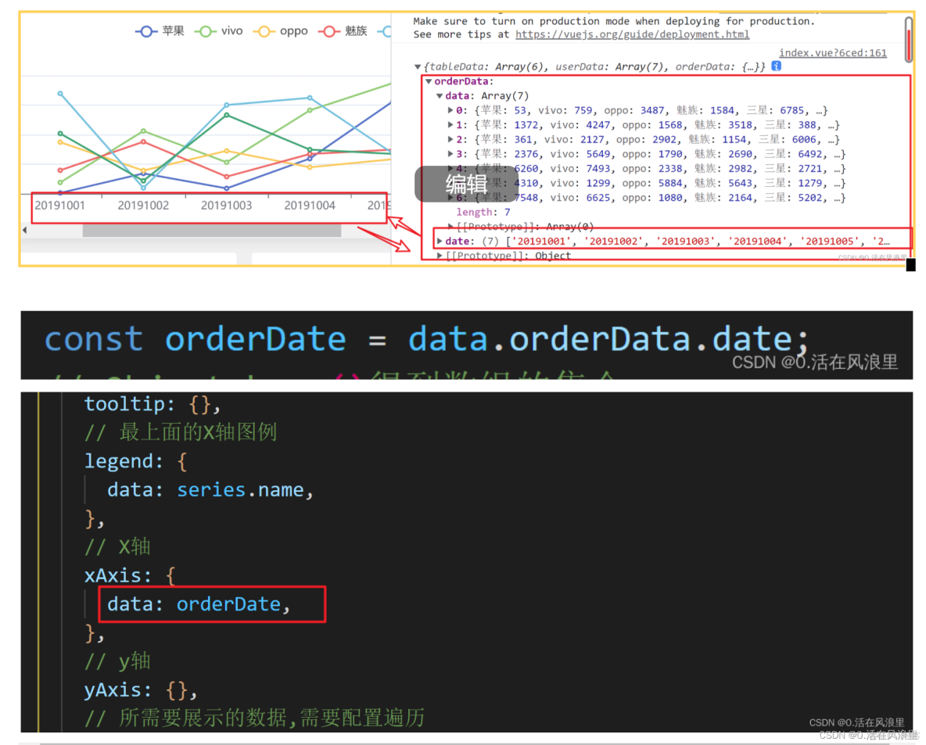Open the index.vue?6ced:161 source link
This screenshot has width=926, height=745.
click(833, 53)
